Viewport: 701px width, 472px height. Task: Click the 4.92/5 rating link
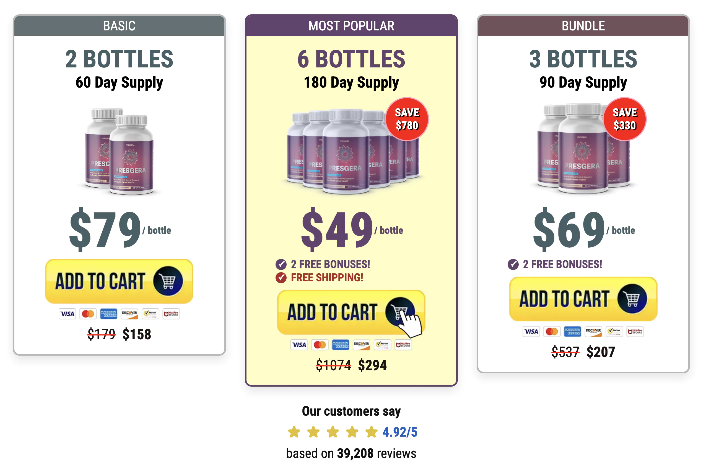(400, 432)
